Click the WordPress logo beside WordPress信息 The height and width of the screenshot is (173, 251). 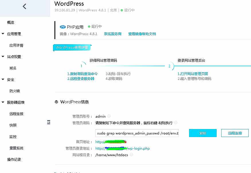pos(56,102)
